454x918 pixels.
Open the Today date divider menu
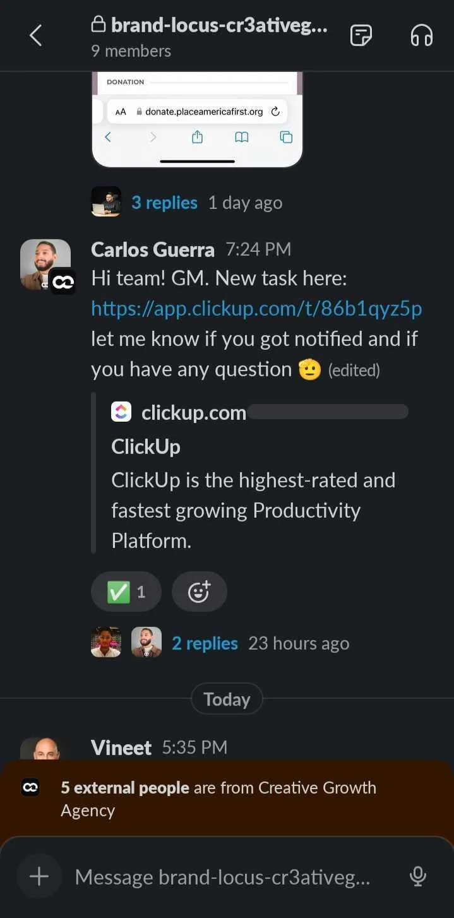click(x=227, y=699)
